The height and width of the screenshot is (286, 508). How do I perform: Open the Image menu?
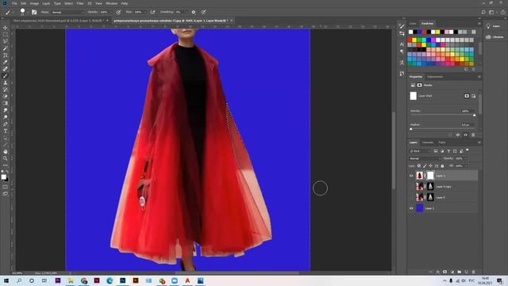(34, 3)
